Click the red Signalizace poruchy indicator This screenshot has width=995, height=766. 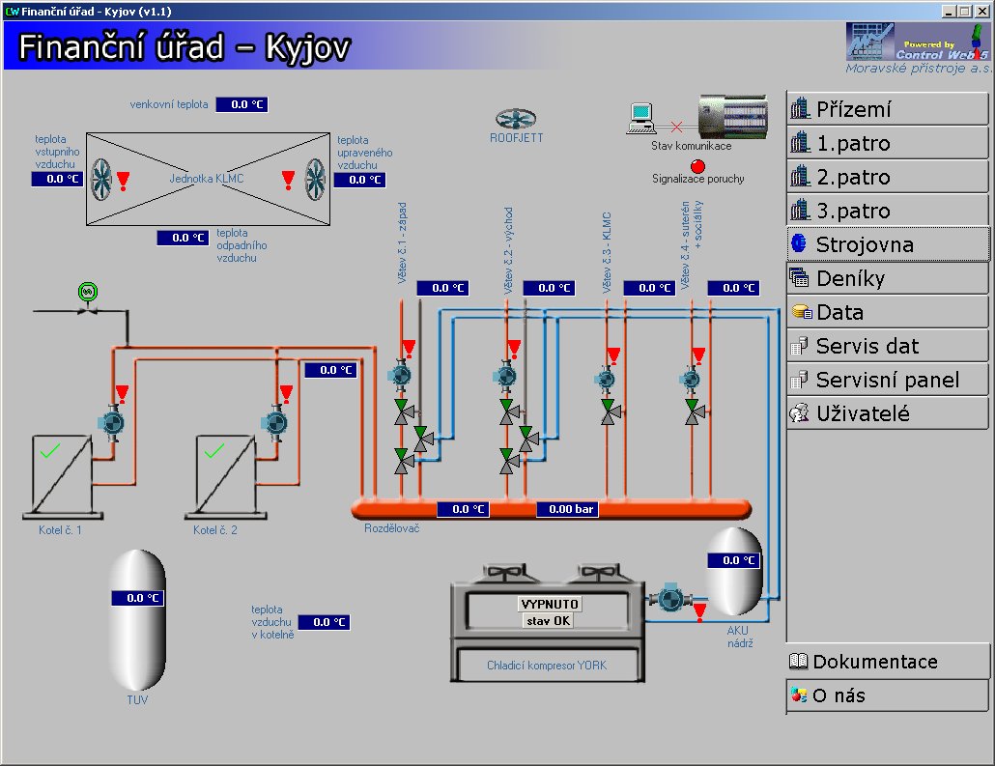[x=697, y=166]
